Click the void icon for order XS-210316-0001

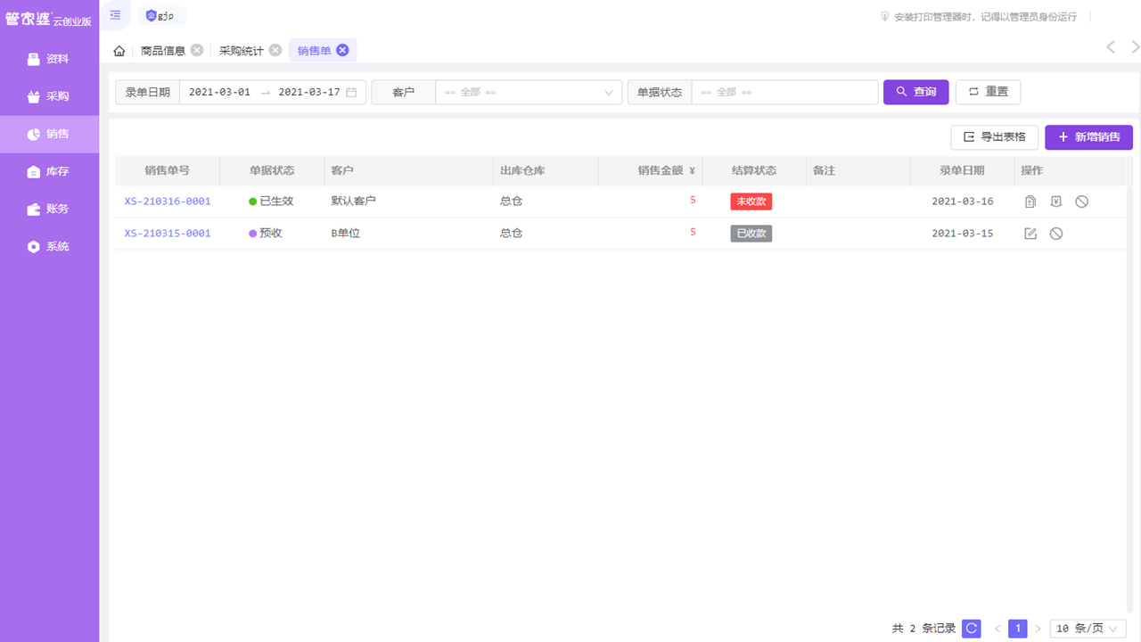[1081, 202]
